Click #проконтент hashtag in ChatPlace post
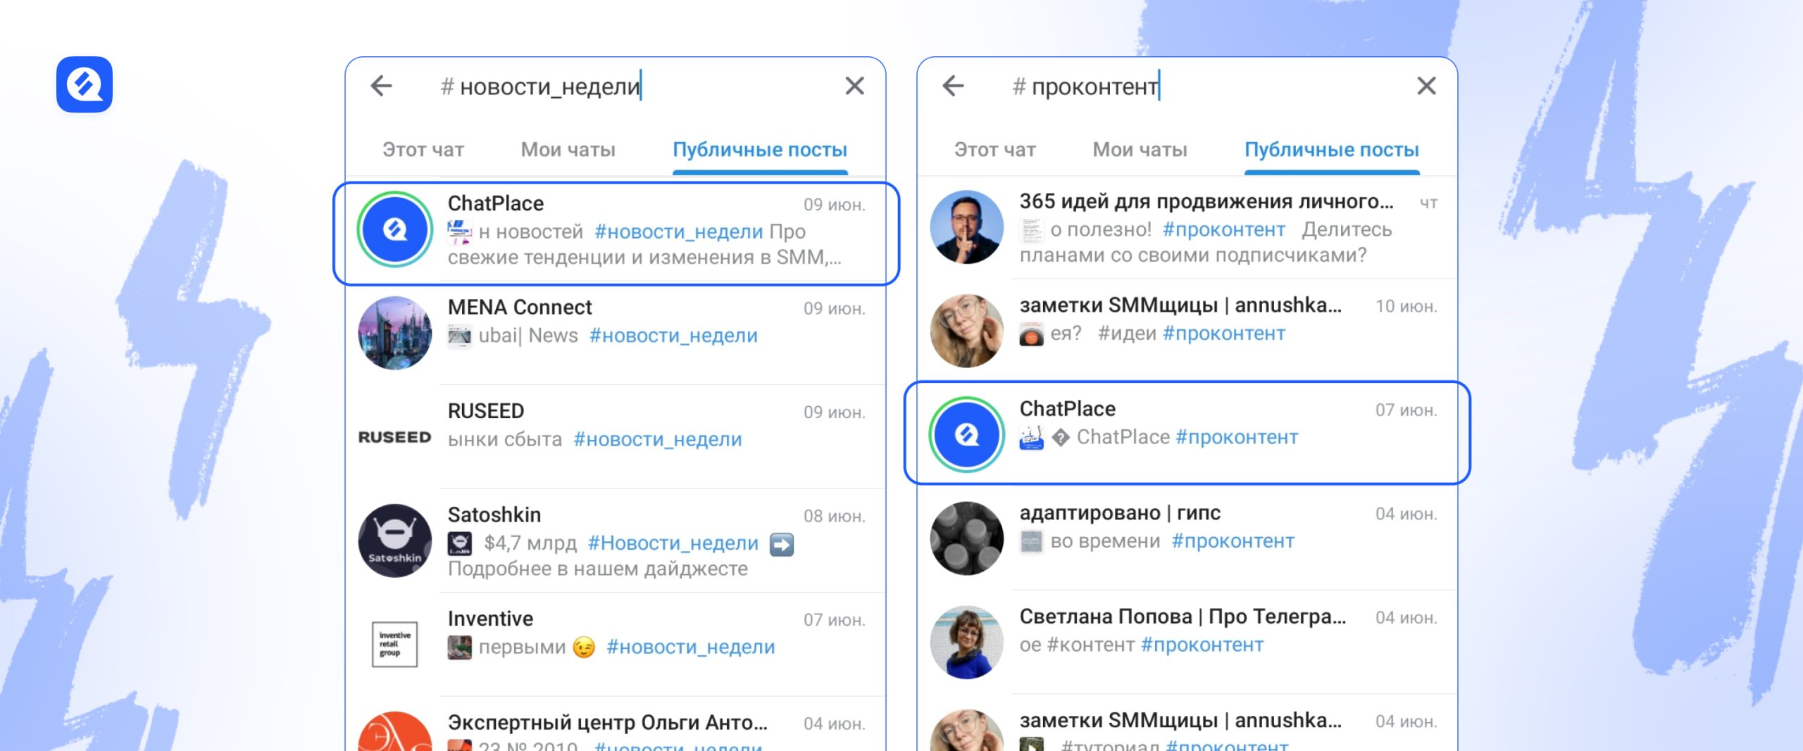Screen dimensions: 1803x751 [x=1237, y=437]
